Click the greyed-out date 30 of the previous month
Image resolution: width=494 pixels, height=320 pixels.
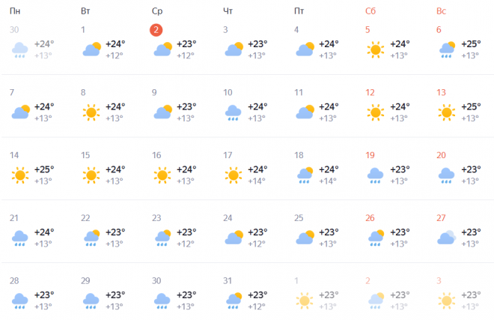click(x=14, y=30)
